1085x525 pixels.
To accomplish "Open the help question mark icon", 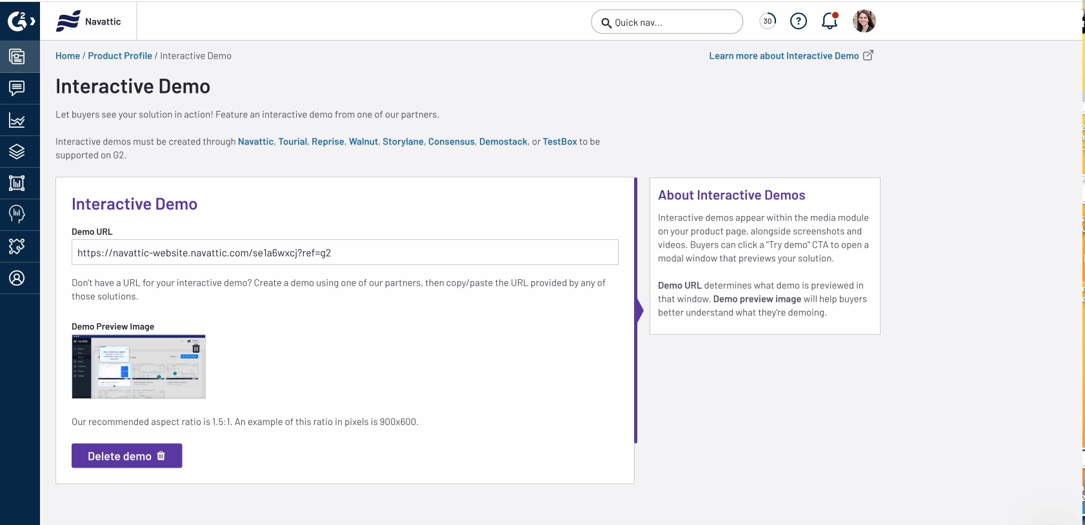I will click(x=798, y=21).
